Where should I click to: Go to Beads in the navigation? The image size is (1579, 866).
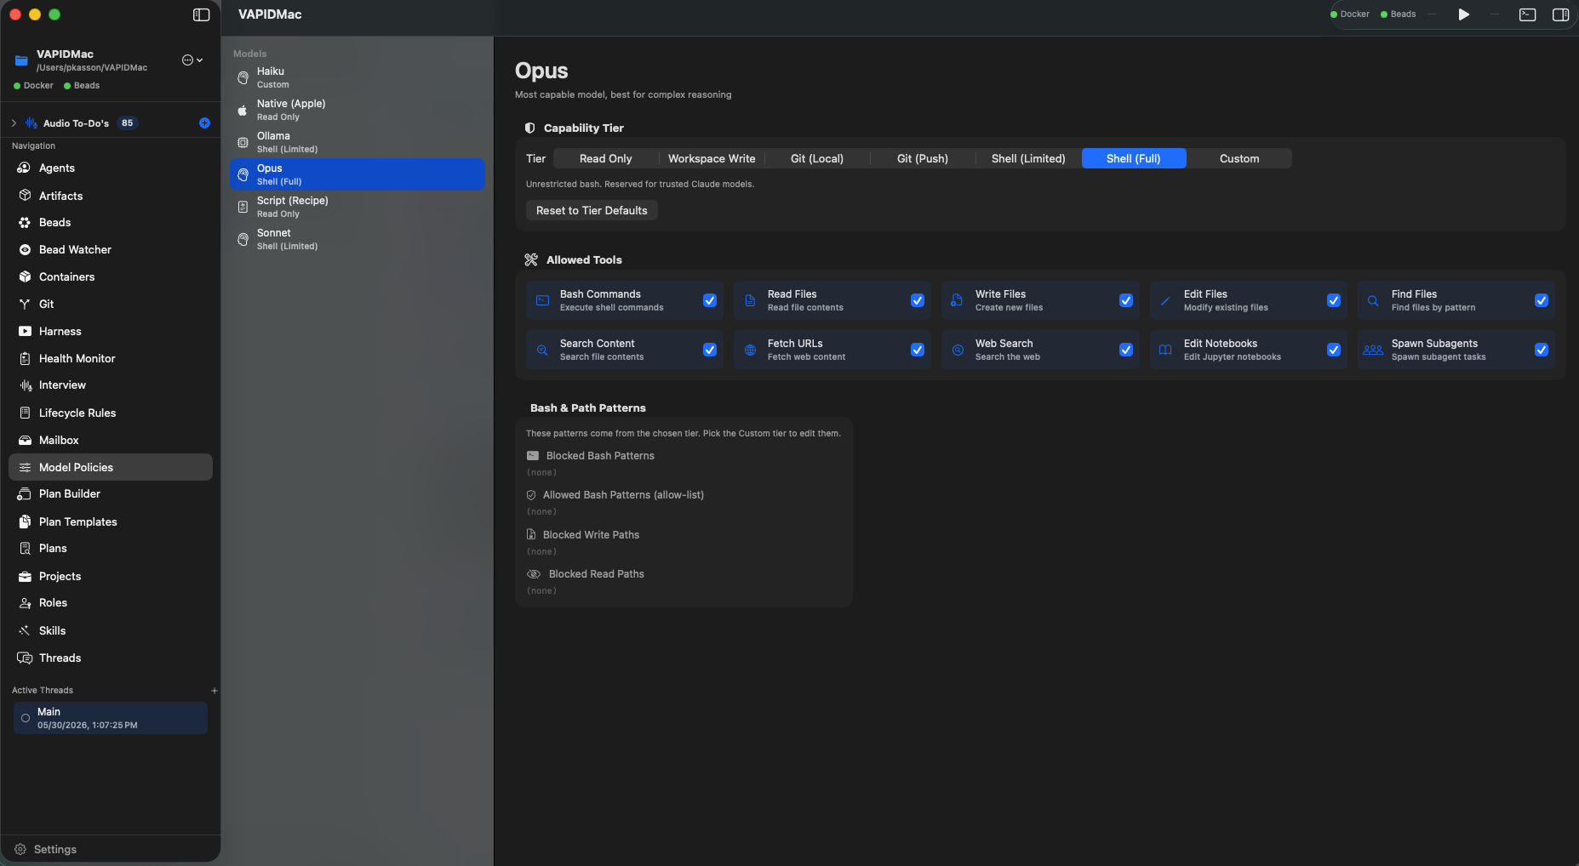coord(111,223)
